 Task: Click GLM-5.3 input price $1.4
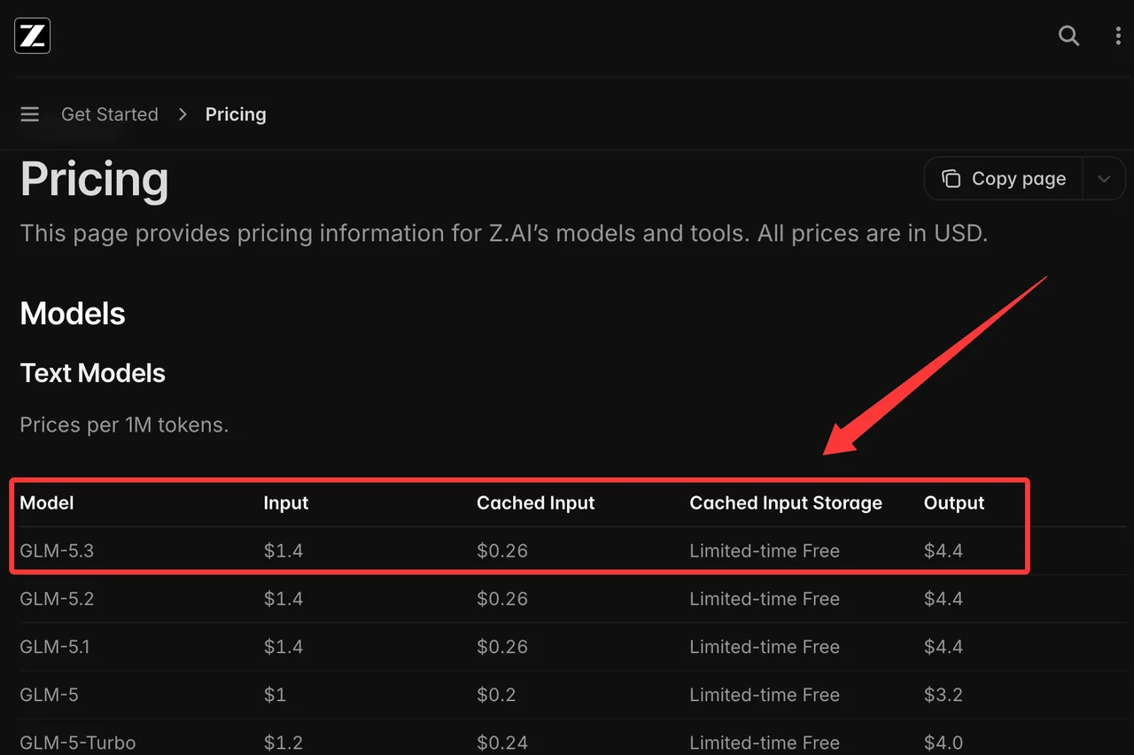[x=283, y=551]
